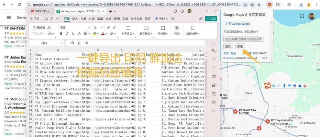Click the help question mark icon in WPS sidebar
320x137 pixels.
coord(214,102)
